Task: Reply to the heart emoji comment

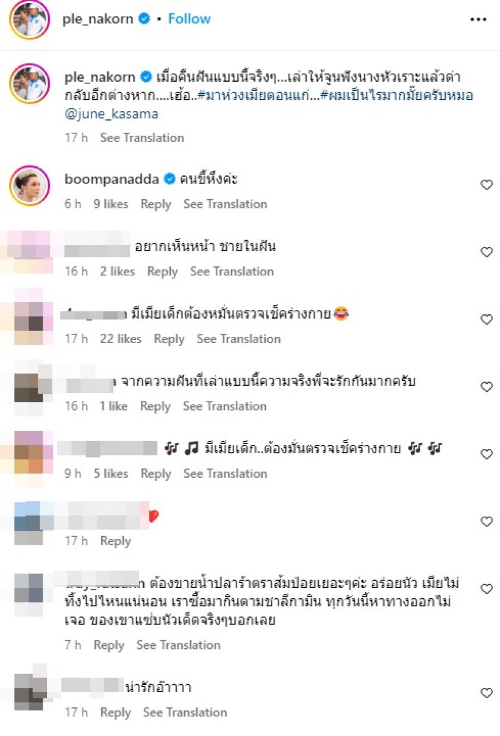Action: pos(116,541)
